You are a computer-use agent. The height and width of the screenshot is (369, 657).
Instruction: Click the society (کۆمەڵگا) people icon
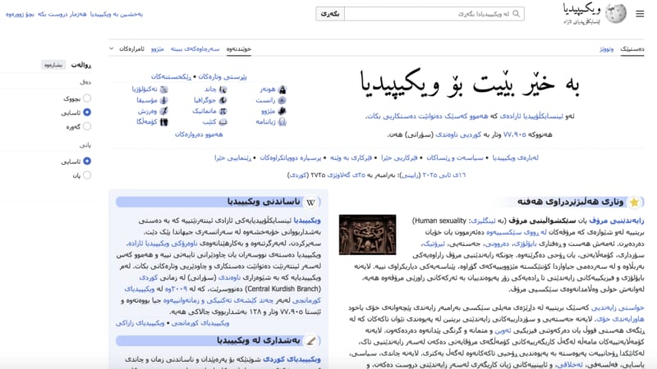coord(164,121)
